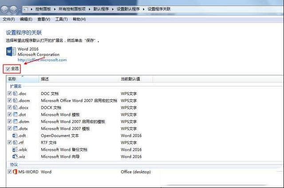Viewport: 284px width, 188px height.
Task: Select the Microsoft Word 向导 description
Action: click(60, 157)
